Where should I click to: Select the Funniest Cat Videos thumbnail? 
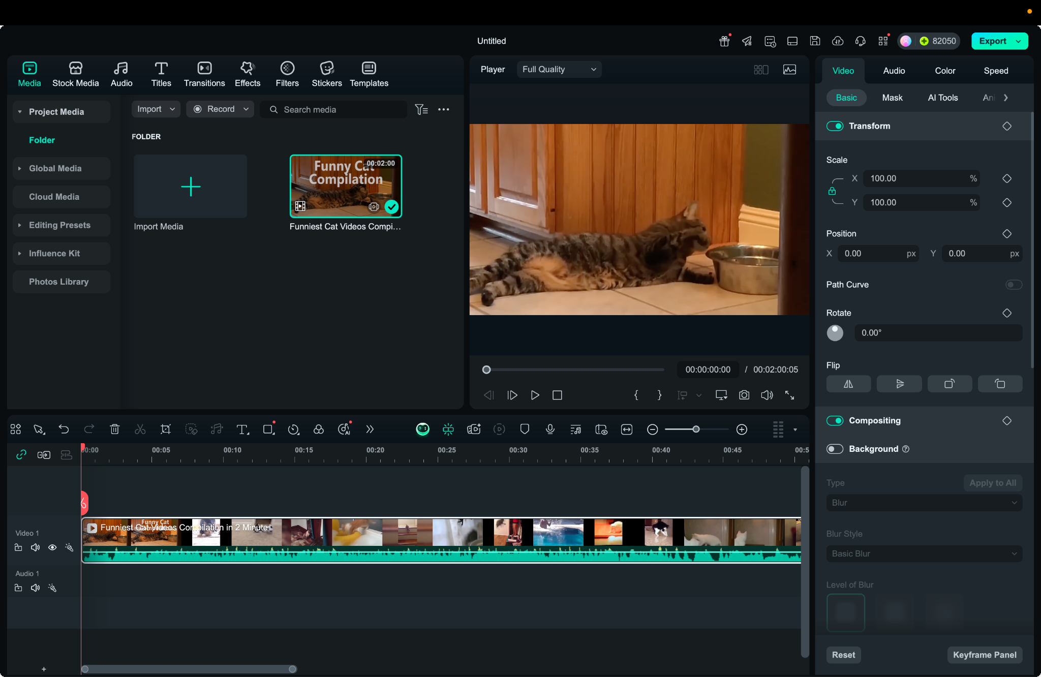click(346, 186)
